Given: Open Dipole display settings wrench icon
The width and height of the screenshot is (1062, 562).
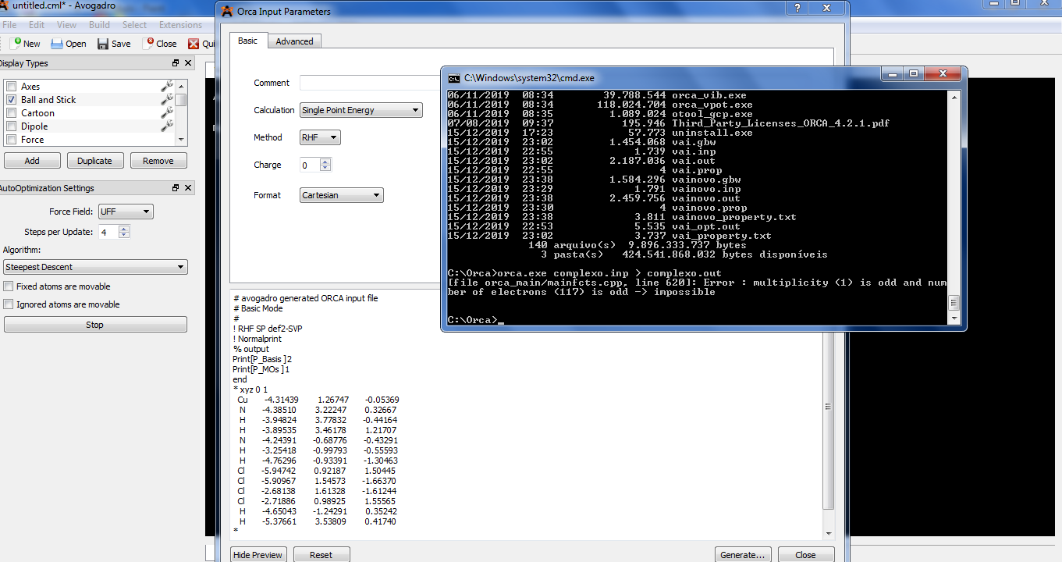Looking at the screenshot, I should point(166,126).
